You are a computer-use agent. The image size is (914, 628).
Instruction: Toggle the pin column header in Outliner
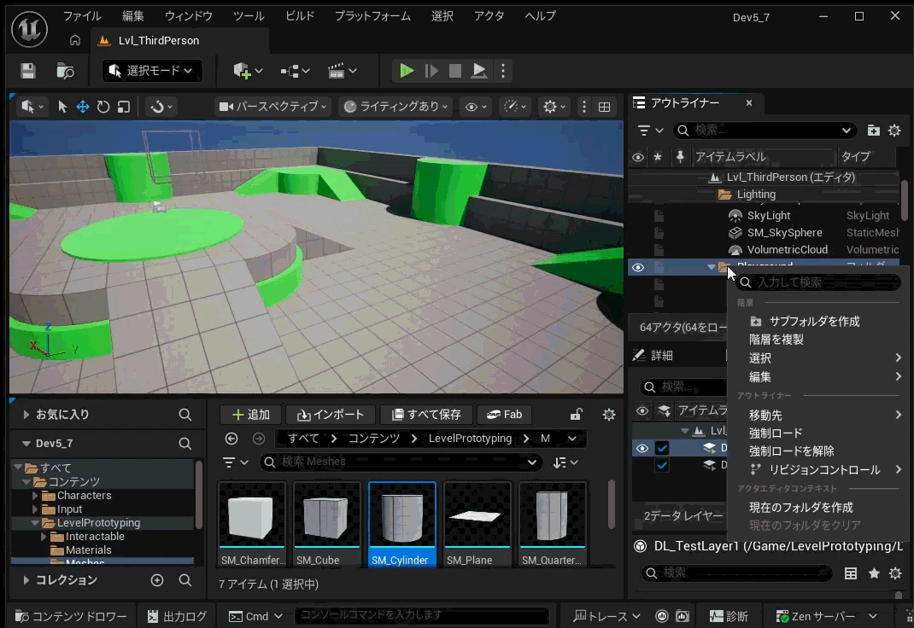click(680, 157)
